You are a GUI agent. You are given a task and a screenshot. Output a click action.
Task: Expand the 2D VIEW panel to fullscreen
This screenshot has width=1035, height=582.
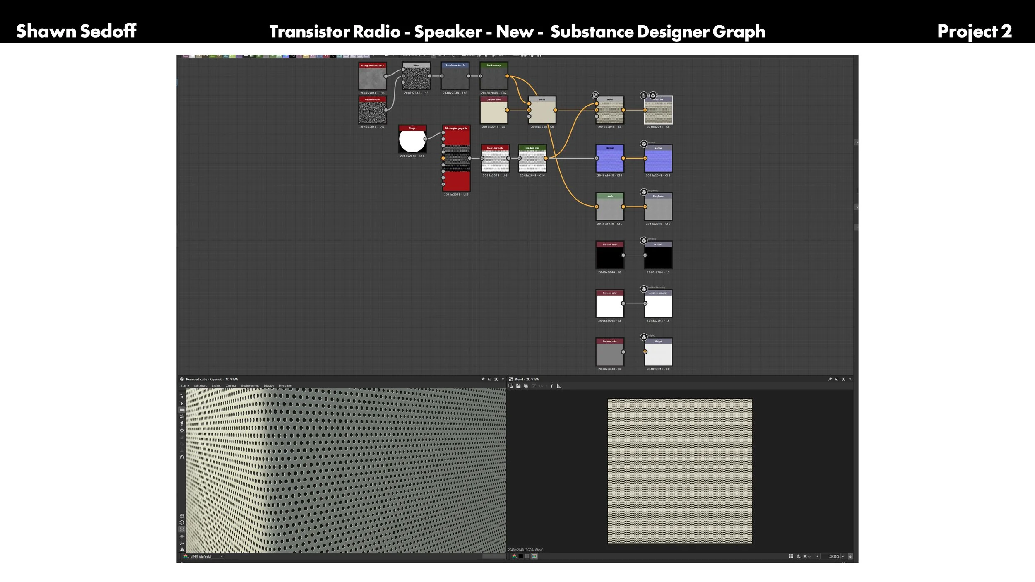pos(843,379)
